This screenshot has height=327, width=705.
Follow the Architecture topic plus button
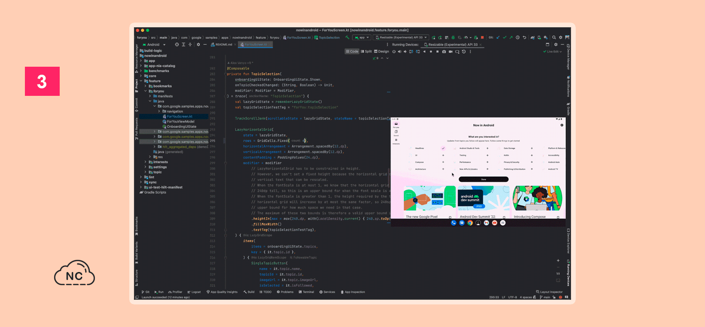[x=443, y=169]
